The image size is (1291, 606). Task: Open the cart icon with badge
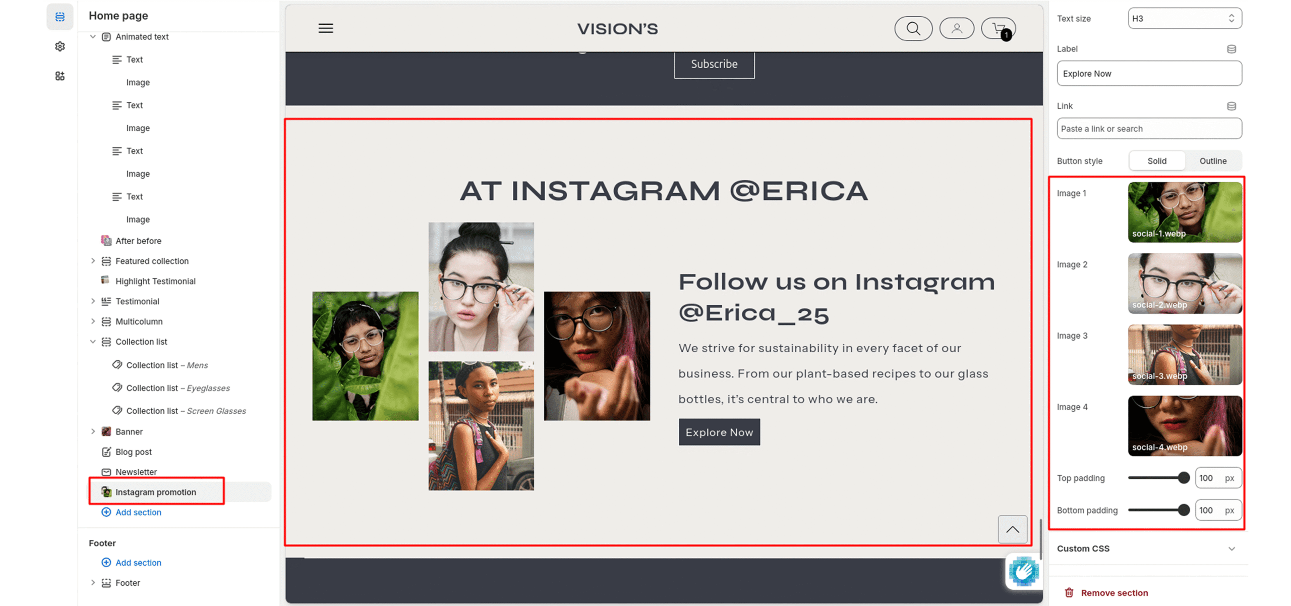tap(998, 28)
